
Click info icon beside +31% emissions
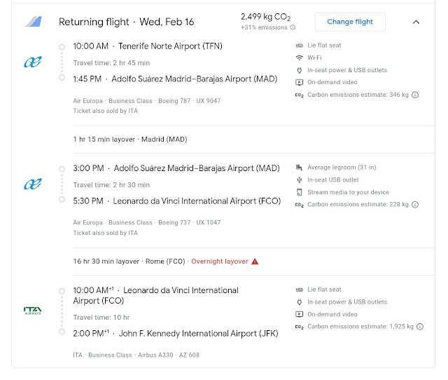tap(293, 28)
